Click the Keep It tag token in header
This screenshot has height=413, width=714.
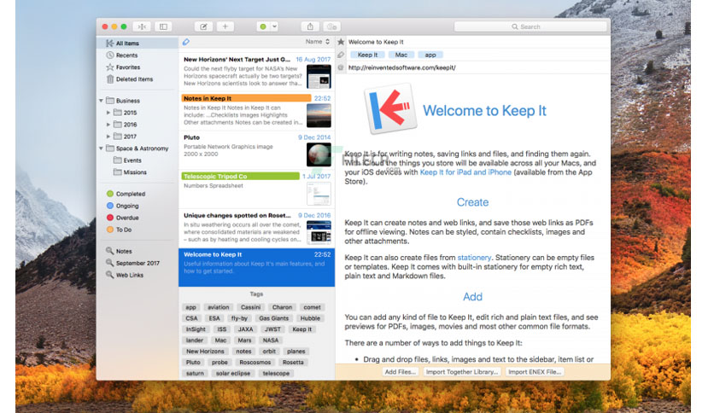tap(367, 55)
